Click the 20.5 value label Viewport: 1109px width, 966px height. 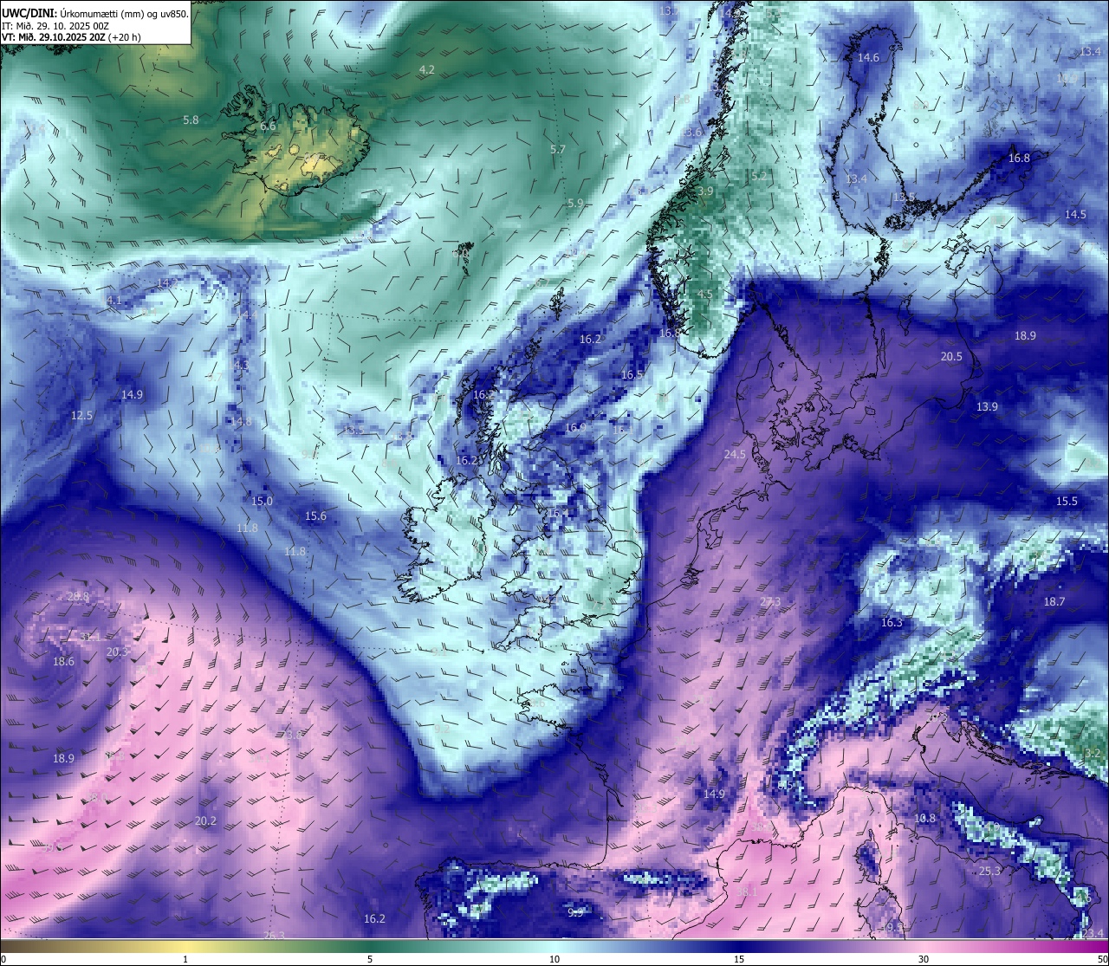click(x=951, y=356)
